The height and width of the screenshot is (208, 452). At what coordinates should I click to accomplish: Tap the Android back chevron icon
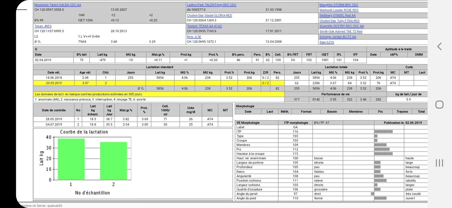439,47
